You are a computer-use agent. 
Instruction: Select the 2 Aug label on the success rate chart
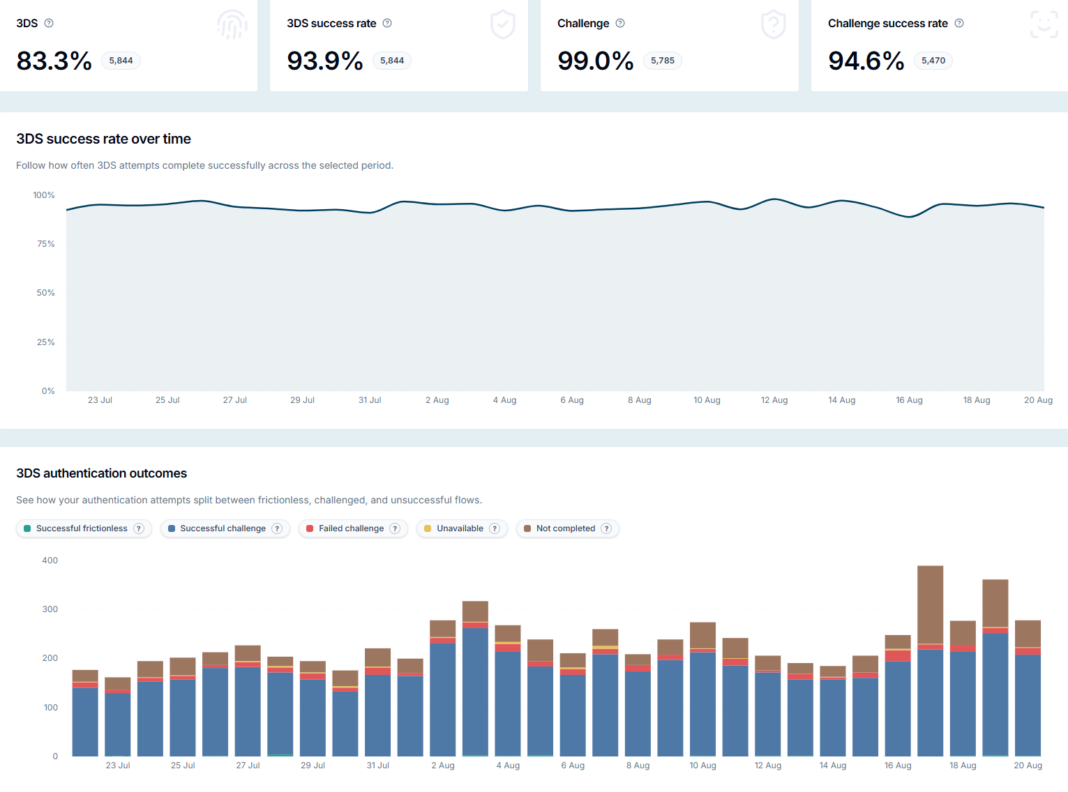[x=437, y=400]
